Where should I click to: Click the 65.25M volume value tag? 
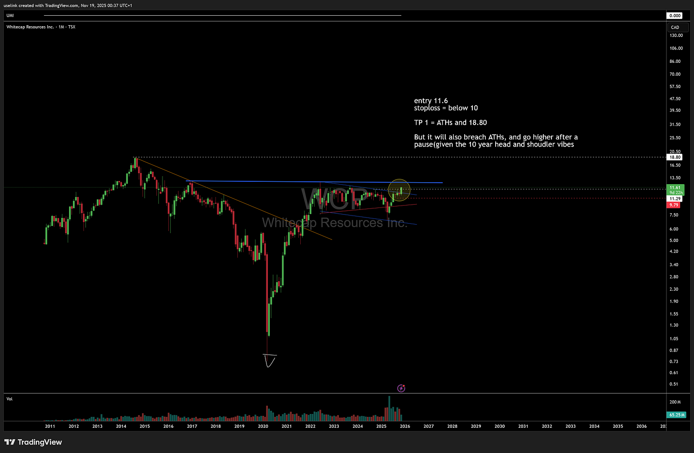[x=676, y=415]
